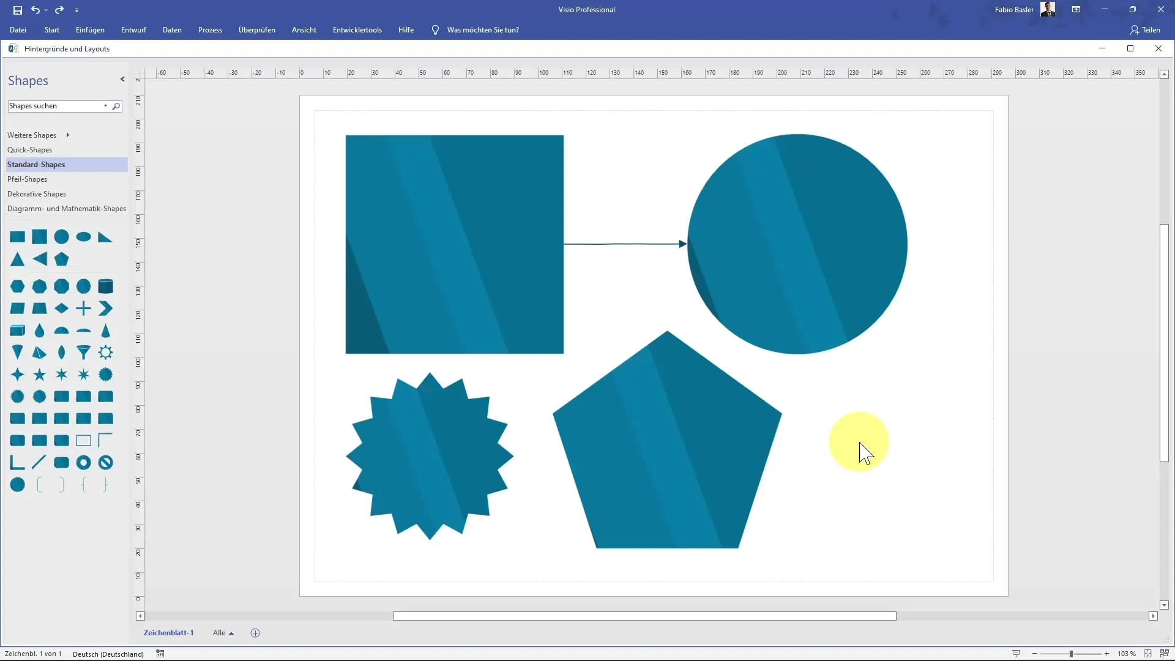The image size is (1175, 661).
Task: Choose the right triangle shape
Action: (x=105, y=237)
